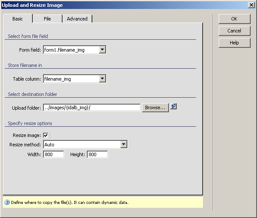257x218 pixels.
Task: Toggle the Resize image checkbox
Action: click(x=46, y=136)
